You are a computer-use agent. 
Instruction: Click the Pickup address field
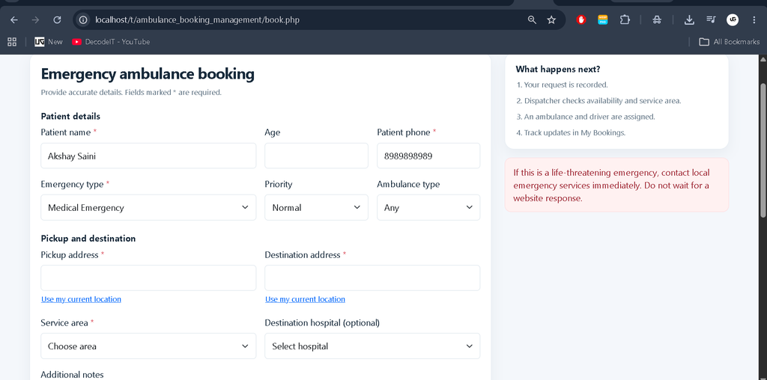(x=148, y=278)
